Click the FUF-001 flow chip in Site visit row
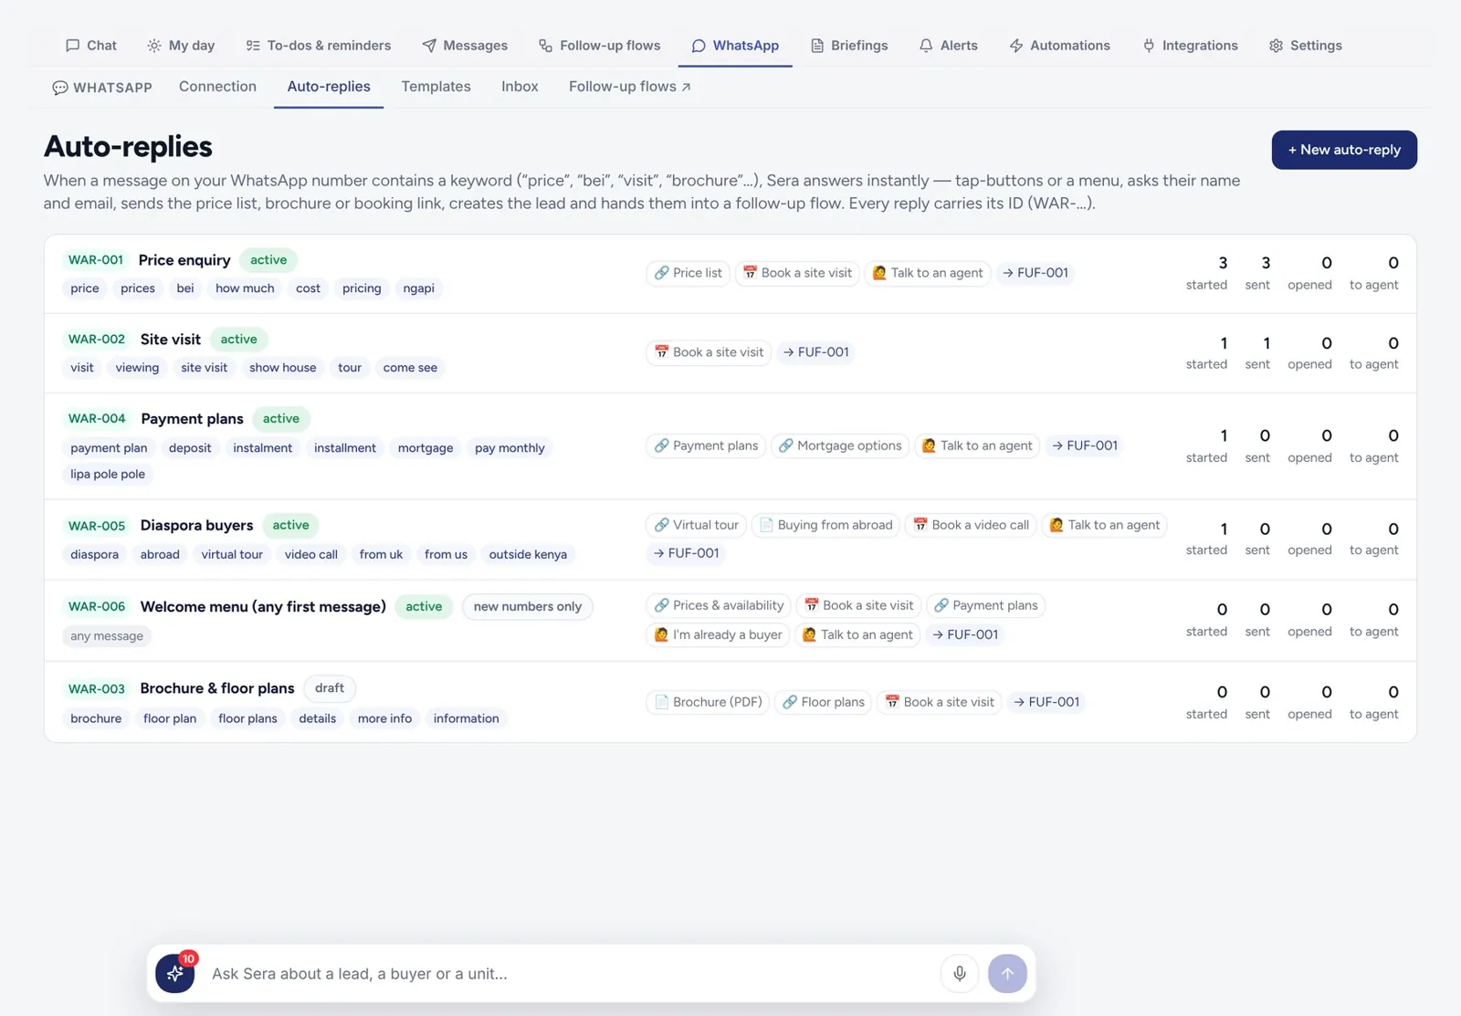The width and height of the screenshot is (1461, 1016). [x=815, y=352]
